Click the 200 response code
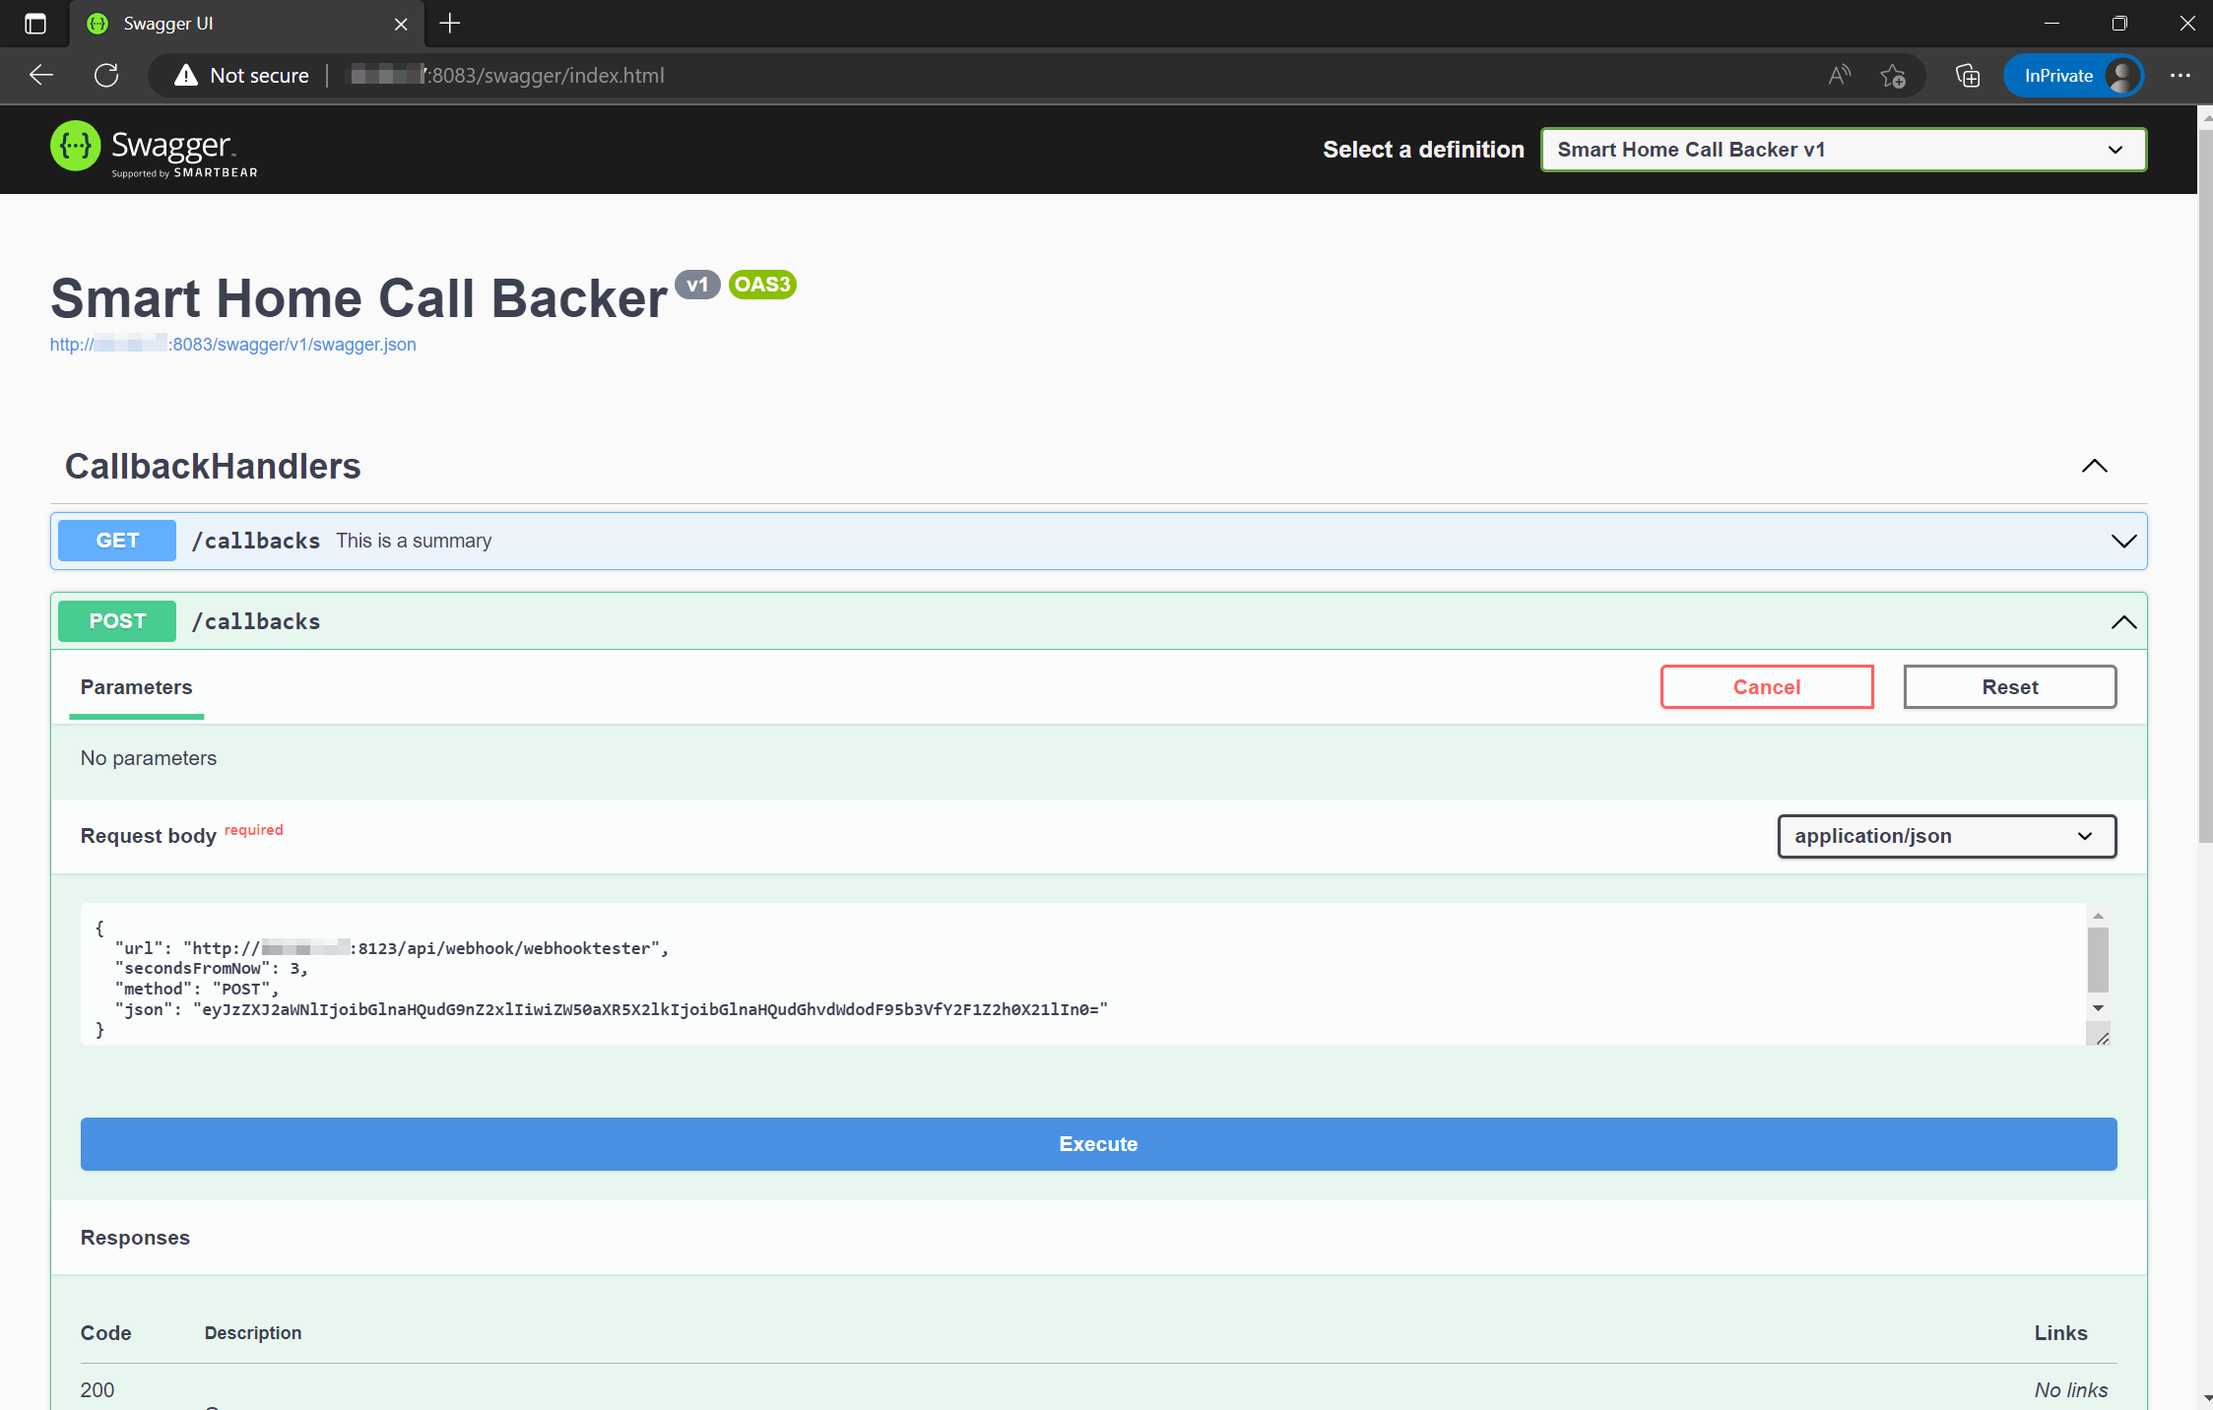Image resolution: width=2213 pixels, height=1410 pixels. (x=98, y=1390)
